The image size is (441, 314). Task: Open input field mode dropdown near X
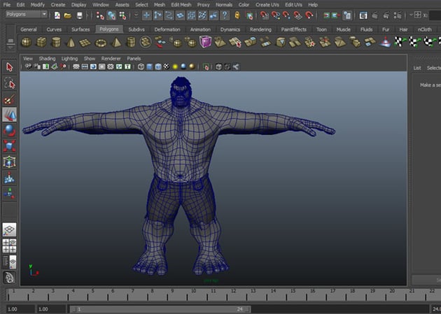coord(412,15)
